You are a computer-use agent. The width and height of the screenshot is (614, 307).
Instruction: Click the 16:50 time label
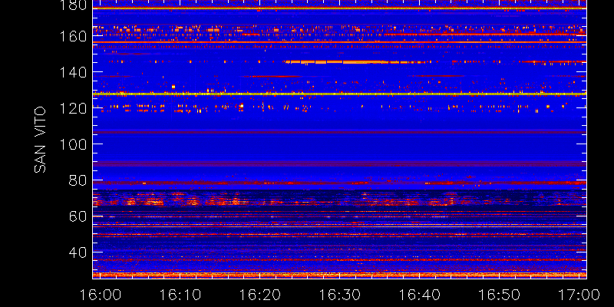[500, 295]
